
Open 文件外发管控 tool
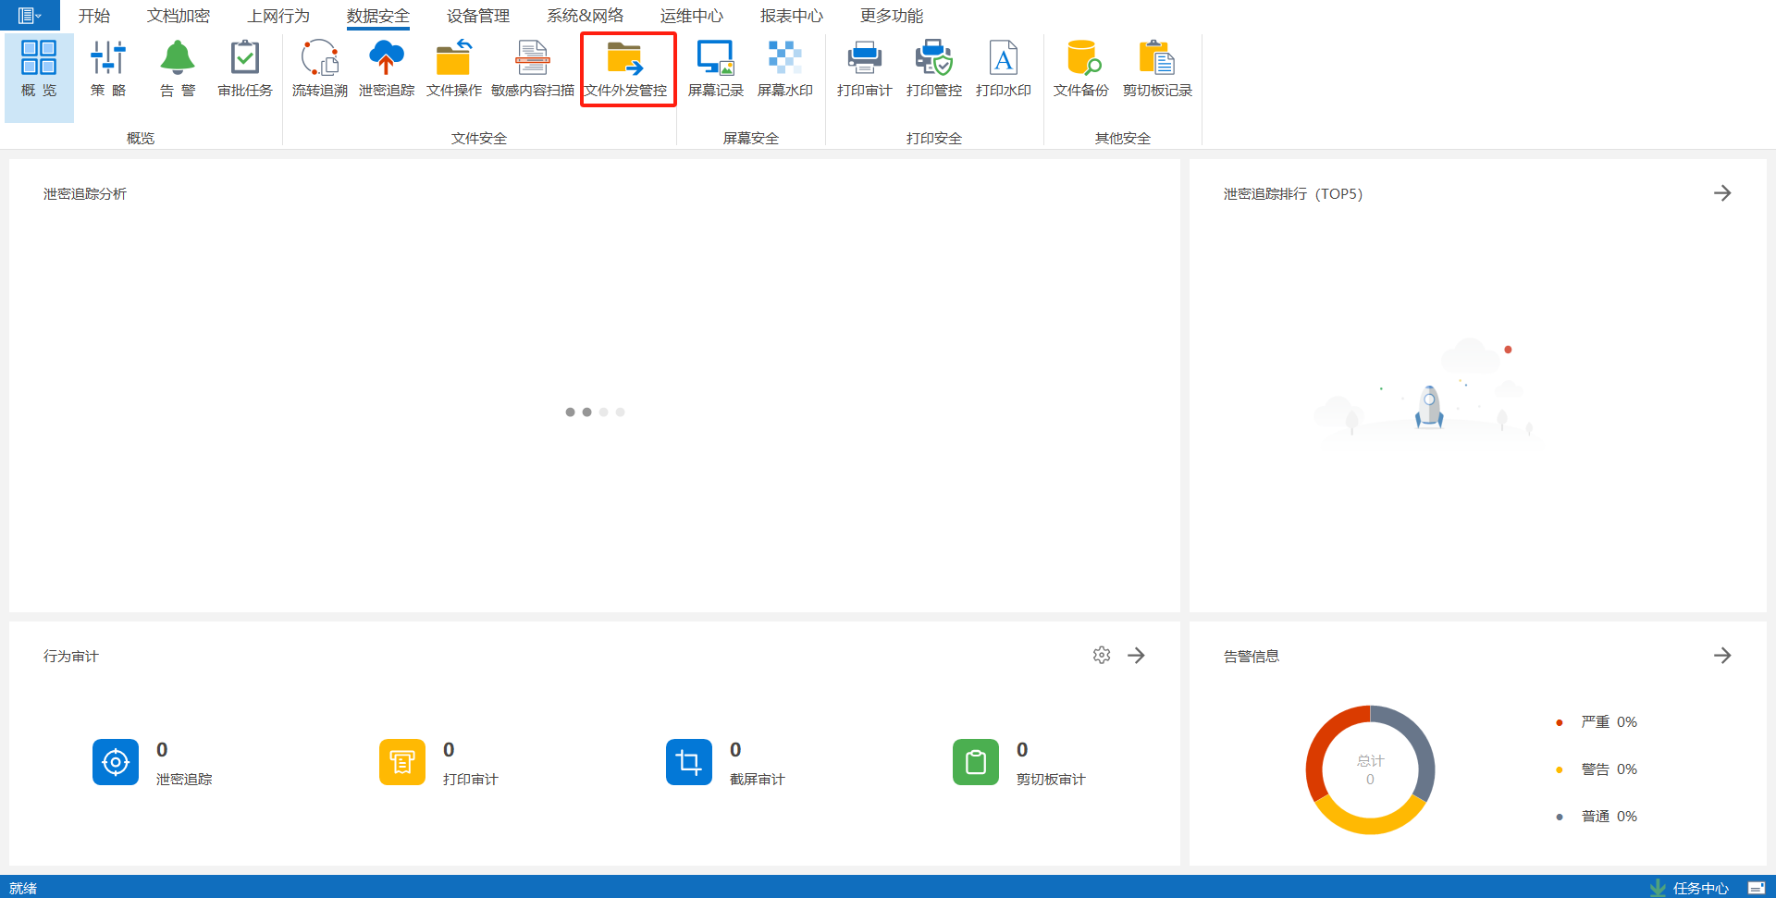pos(627,68)
